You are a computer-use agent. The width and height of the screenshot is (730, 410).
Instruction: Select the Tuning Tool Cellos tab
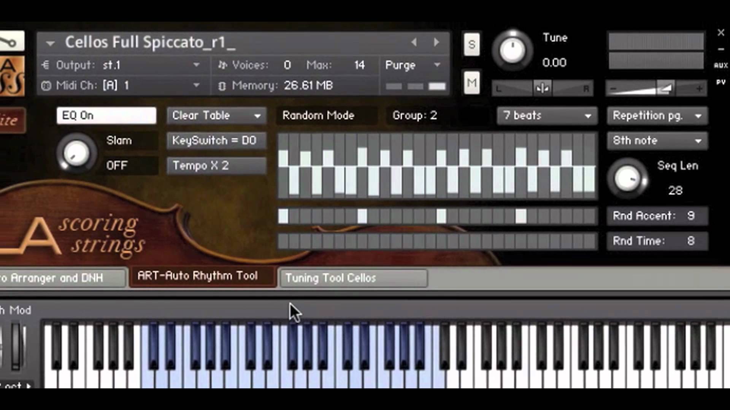click(352, 278)
